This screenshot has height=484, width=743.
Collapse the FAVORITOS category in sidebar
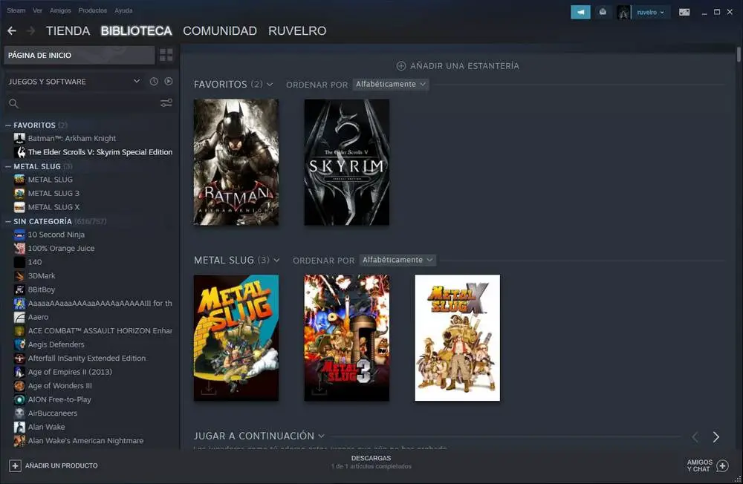8,125
